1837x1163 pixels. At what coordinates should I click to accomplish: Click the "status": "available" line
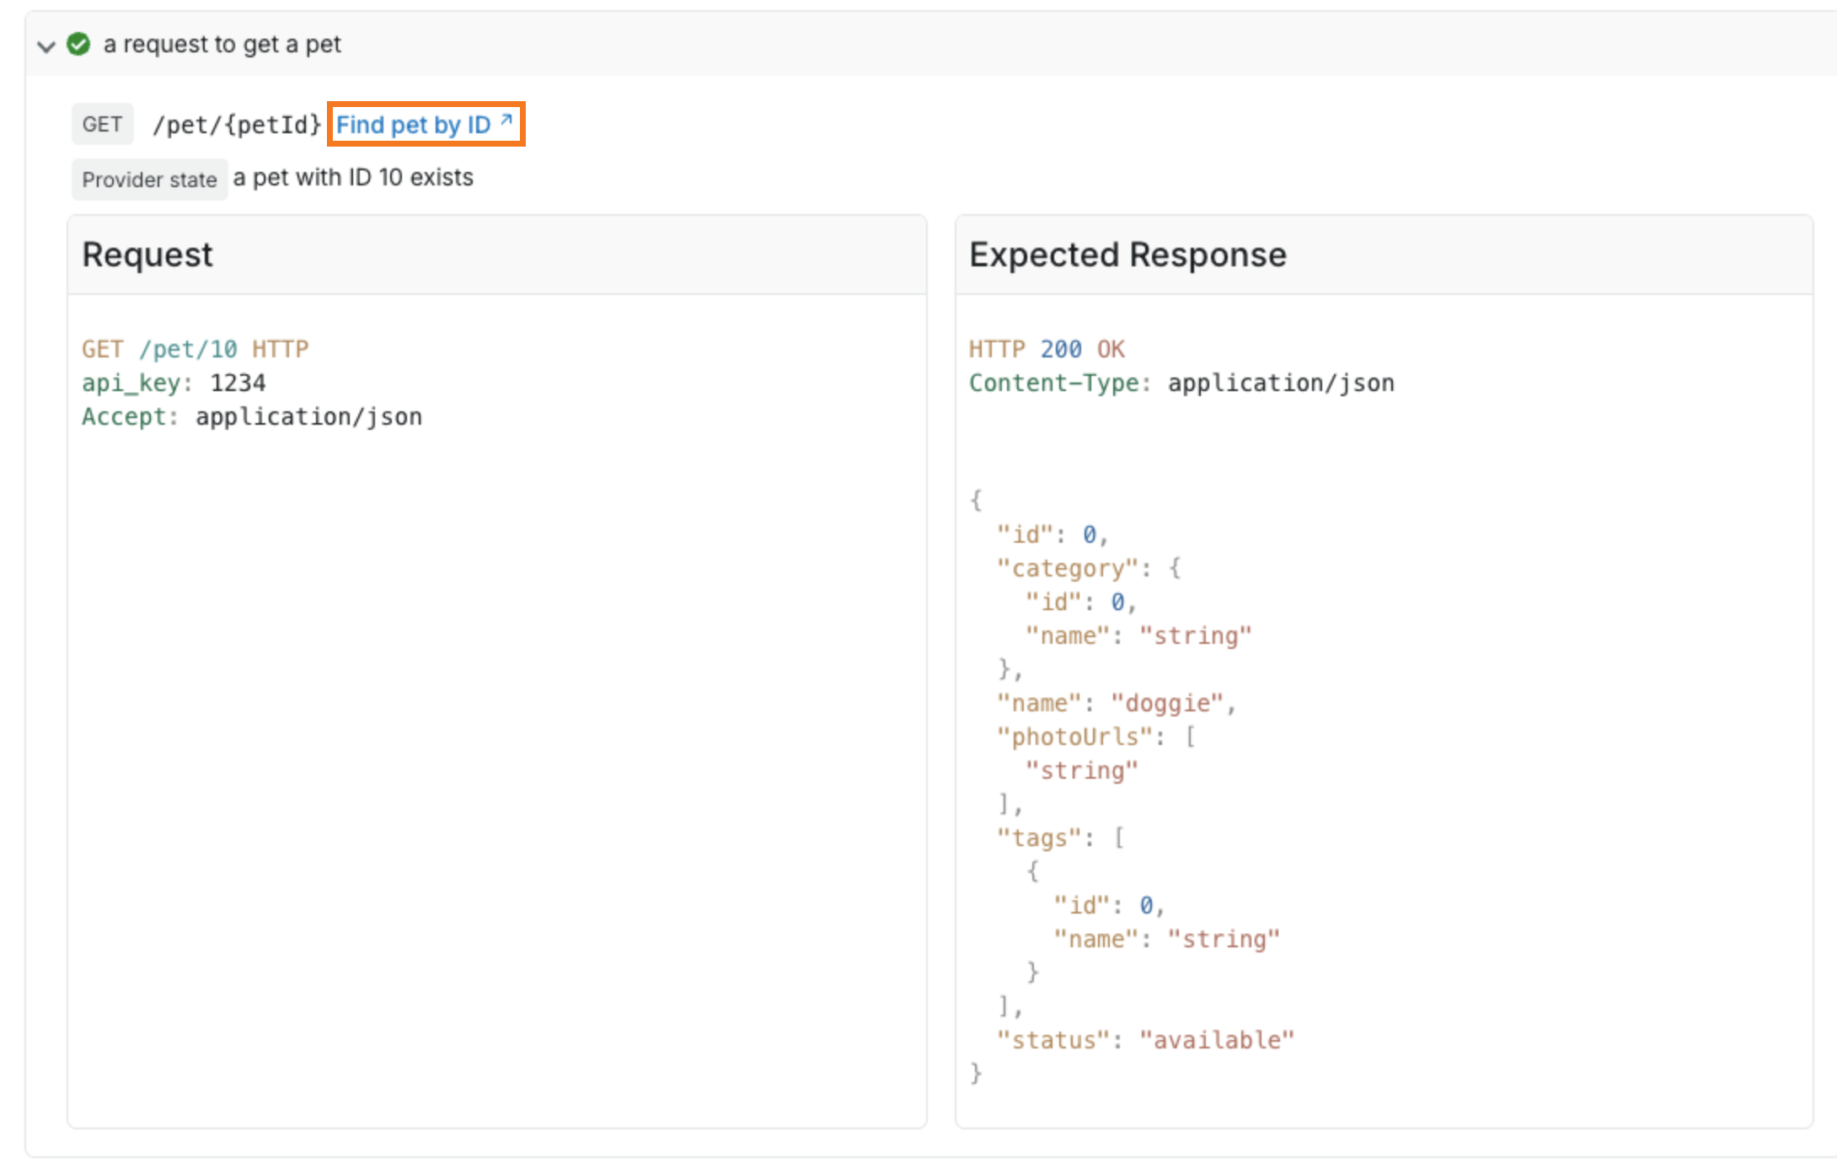point(1144,1040)
